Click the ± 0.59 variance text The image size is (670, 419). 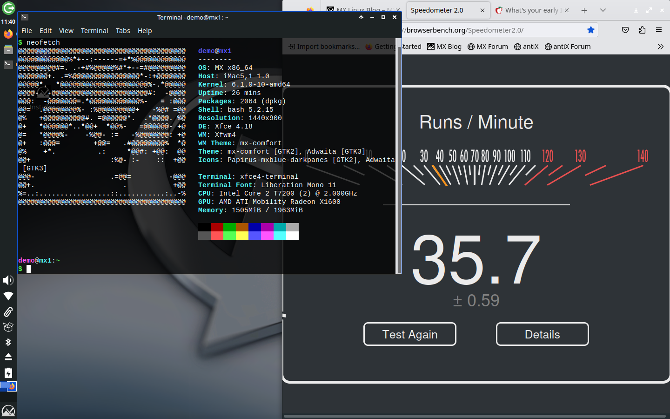tap(476, 300)
